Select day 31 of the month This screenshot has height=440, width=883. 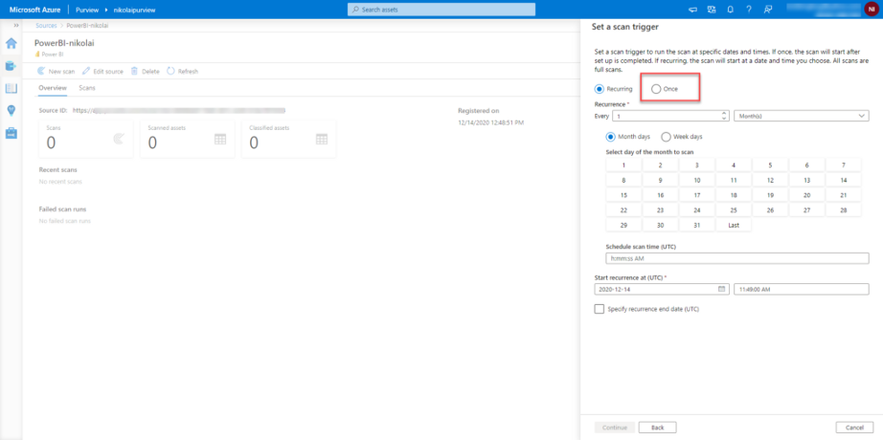696,225
